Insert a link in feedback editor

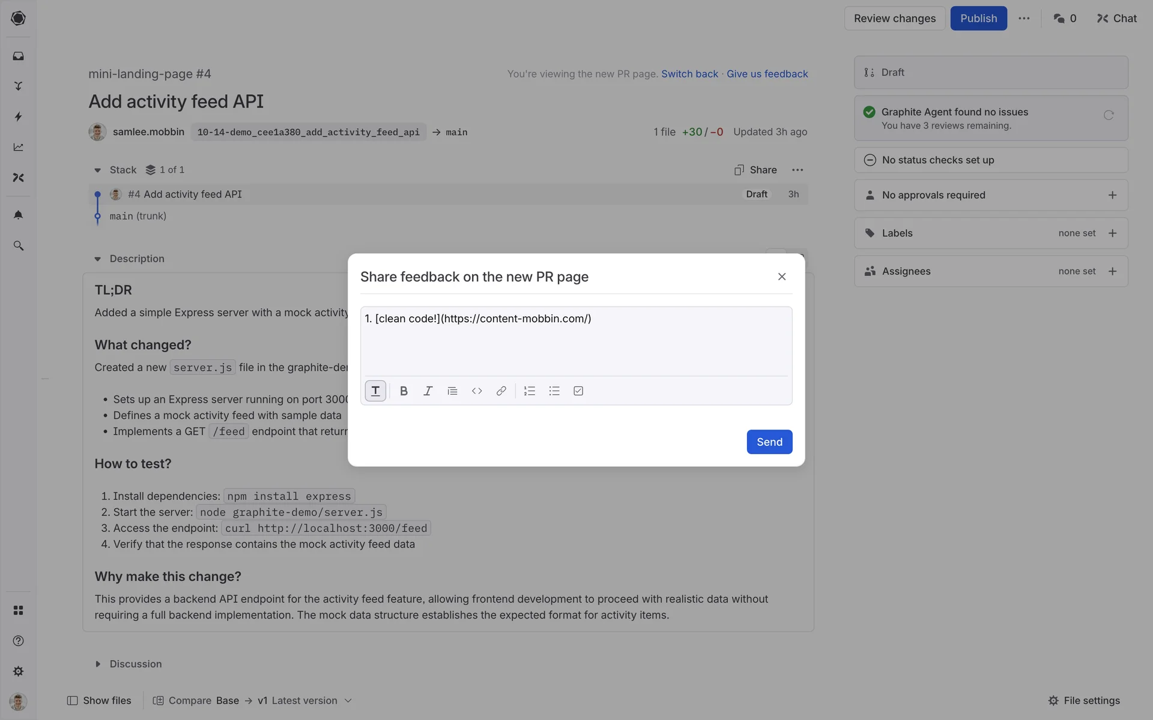click(x=501, y=391)
